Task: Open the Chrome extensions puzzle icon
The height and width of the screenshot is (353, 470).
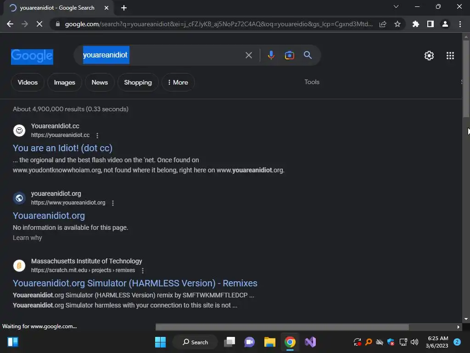Action: click(x=415, y=24)
